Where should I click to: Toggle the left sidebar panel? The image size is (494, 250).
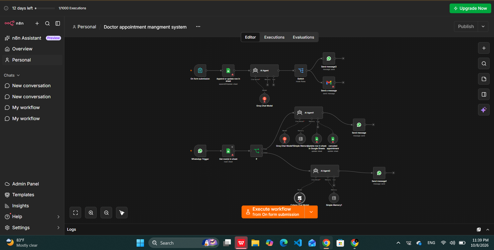(x=58, y=23)
